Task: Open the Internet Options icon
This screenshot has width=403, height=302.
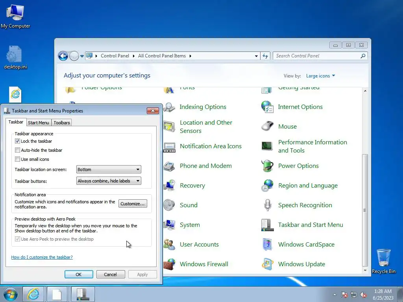Action: click(267, 107)
